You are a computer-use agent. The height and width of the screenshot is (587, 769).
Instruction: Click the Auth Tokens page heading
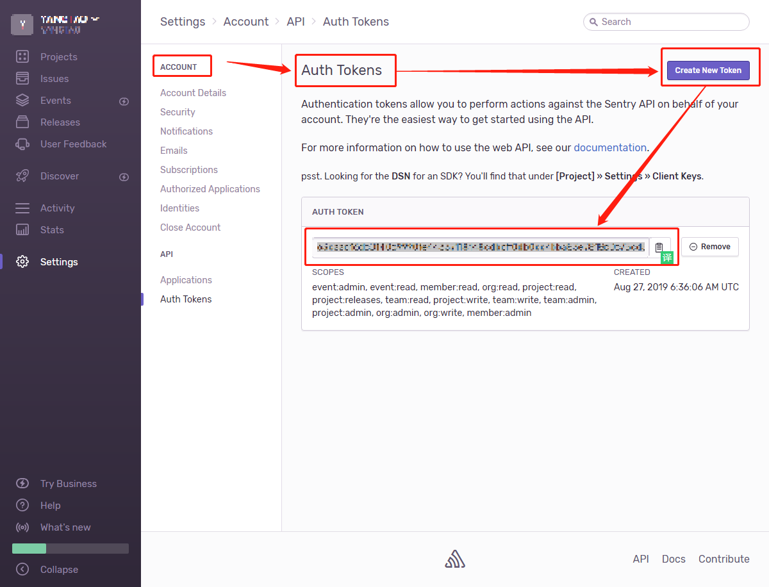tap(342, 70)
